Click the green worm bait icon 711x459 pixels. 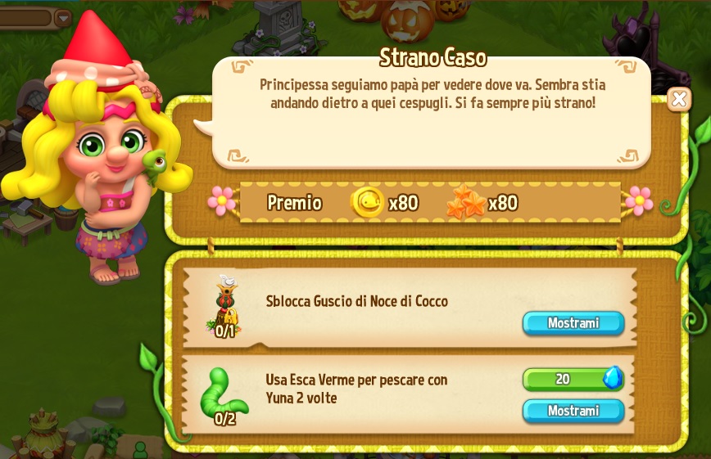point(224,394)
